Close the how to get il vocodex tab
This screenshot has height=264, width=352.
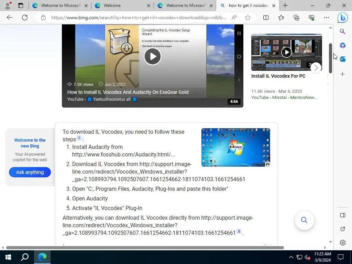click(x=274, y=5)
